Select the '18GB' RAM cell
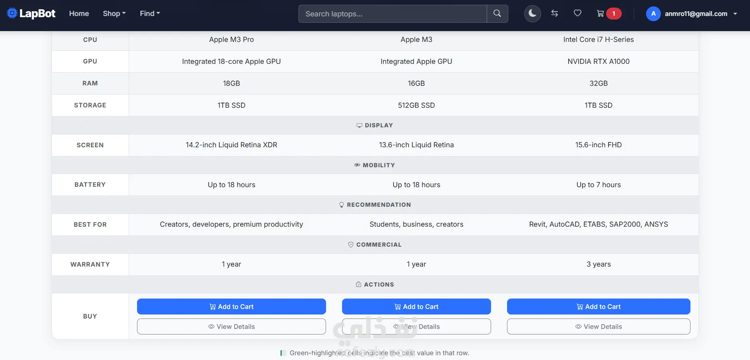This screenshot has width=750, height=360. pyautogui.click(x=231, y=83)
